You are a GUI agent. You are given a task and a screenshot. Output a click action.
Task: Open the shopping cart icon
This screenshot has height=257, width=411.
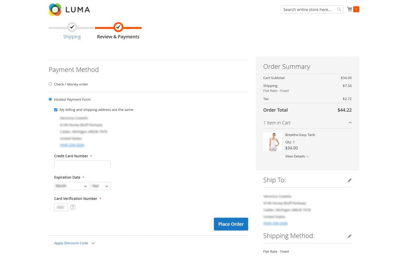pos(350,9)
